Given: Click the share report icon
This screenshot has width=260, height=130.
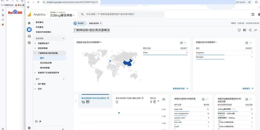Looking at the screenshot, I should coord(250,30).
